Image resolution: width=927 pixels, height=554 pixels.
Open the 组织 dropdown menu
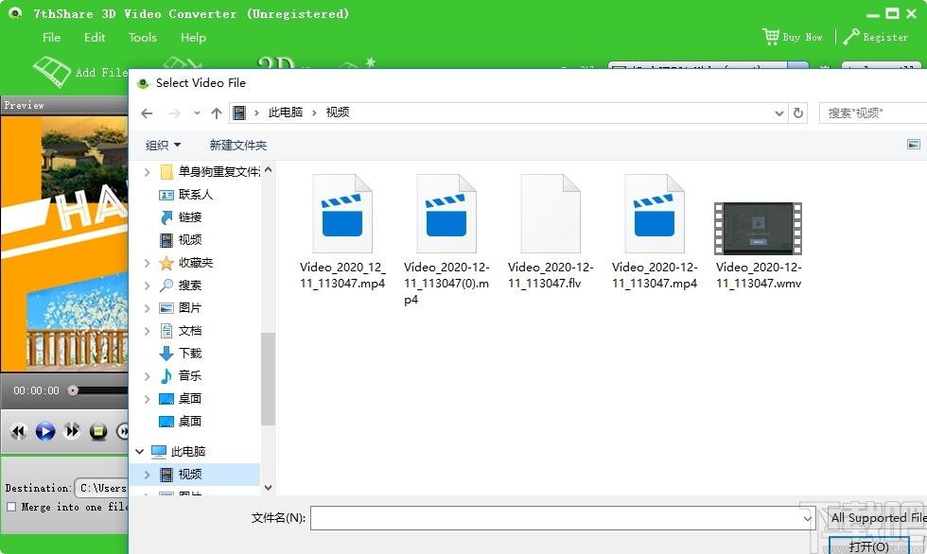coord(163,145)
